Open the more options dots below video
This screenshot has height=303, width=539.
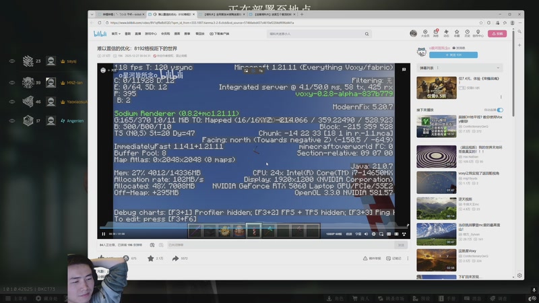tap(408, 259)
